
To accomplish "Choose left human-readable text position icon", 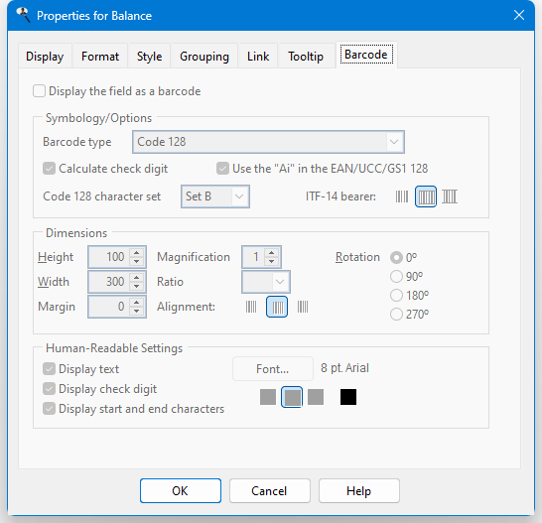I will 268,397.
